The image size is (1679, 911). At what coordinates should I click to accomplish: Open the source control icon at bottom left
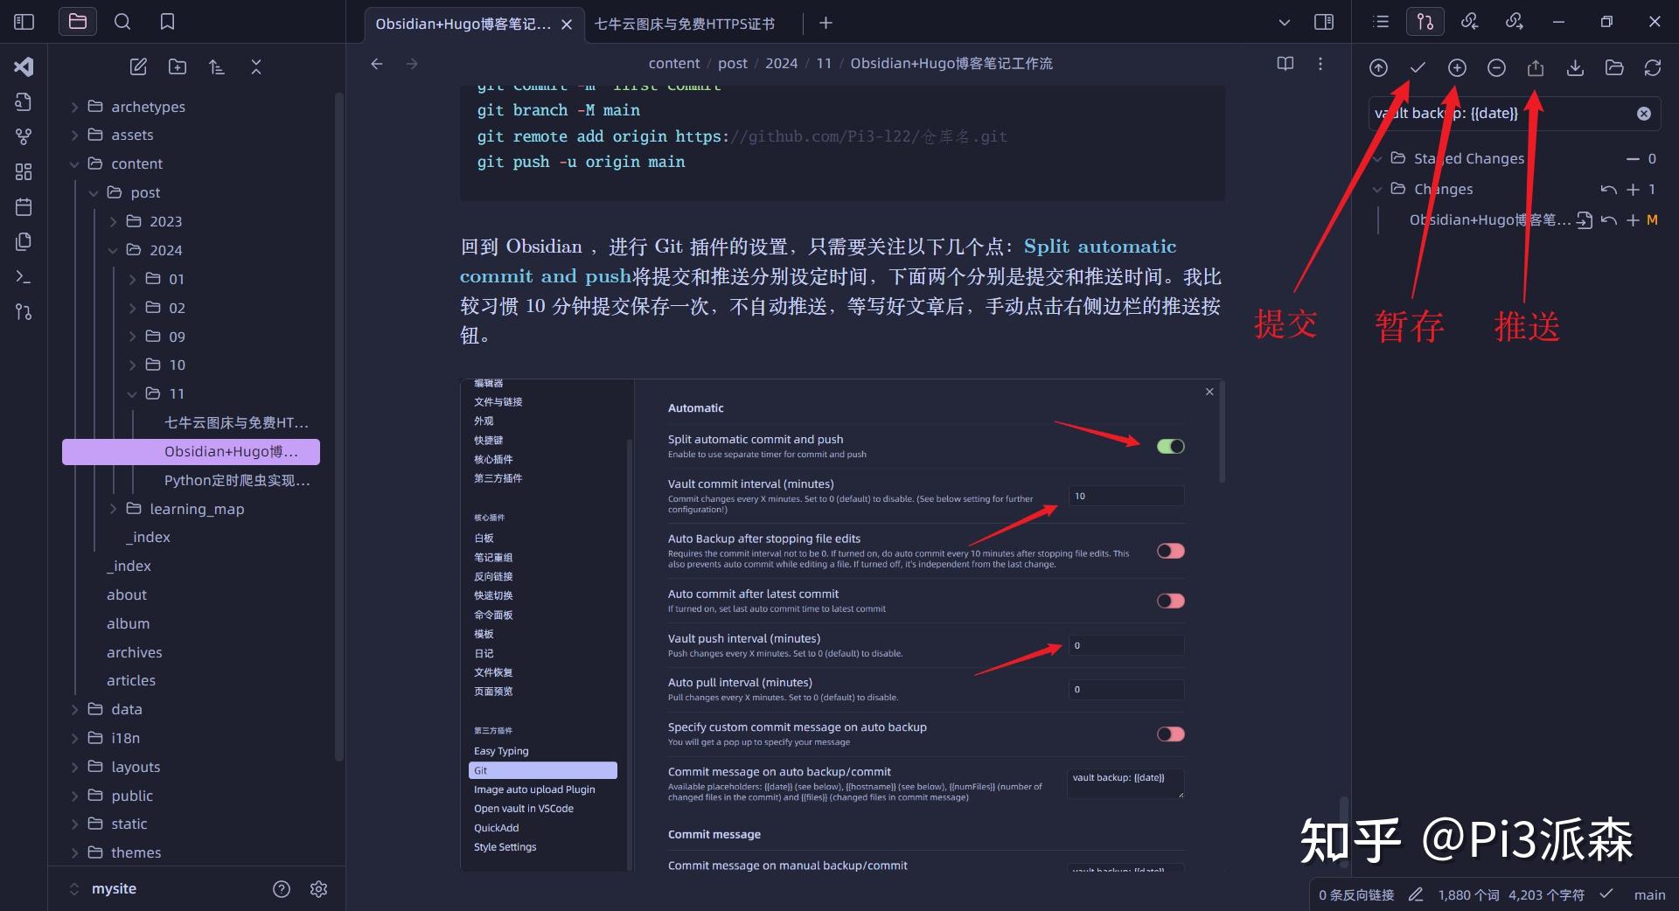(24, 312)
